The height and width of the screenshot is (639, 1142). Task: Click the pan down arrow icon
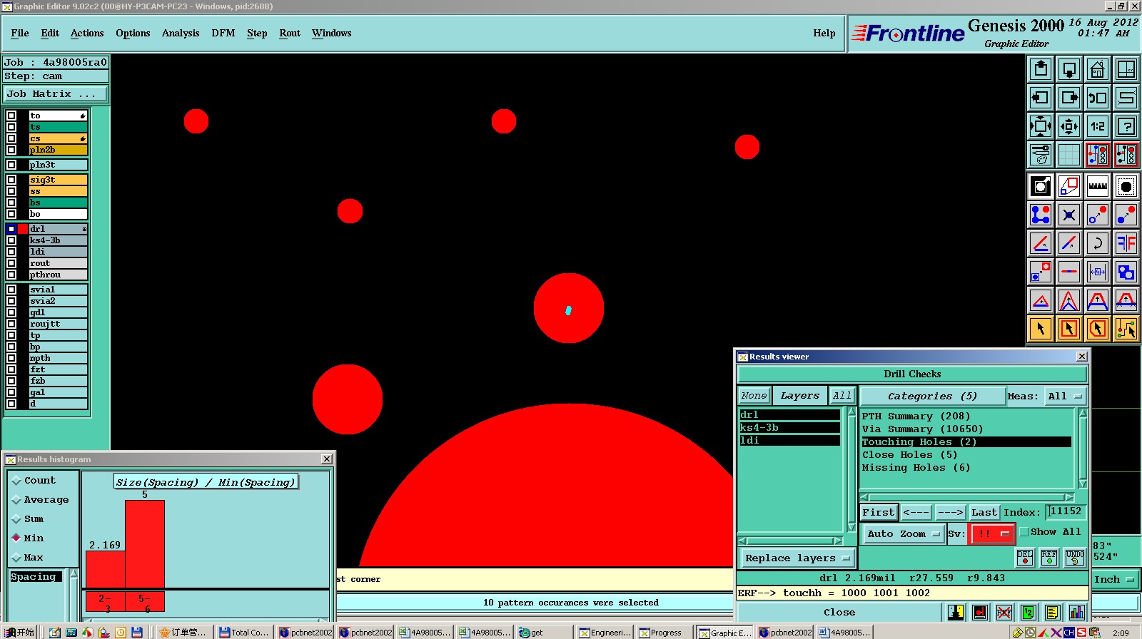1069,69
